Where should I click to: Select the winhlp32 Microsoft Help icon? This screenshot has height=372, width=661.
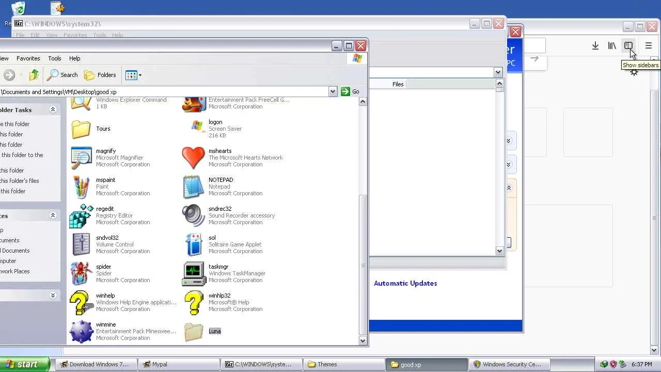[194, 303]
